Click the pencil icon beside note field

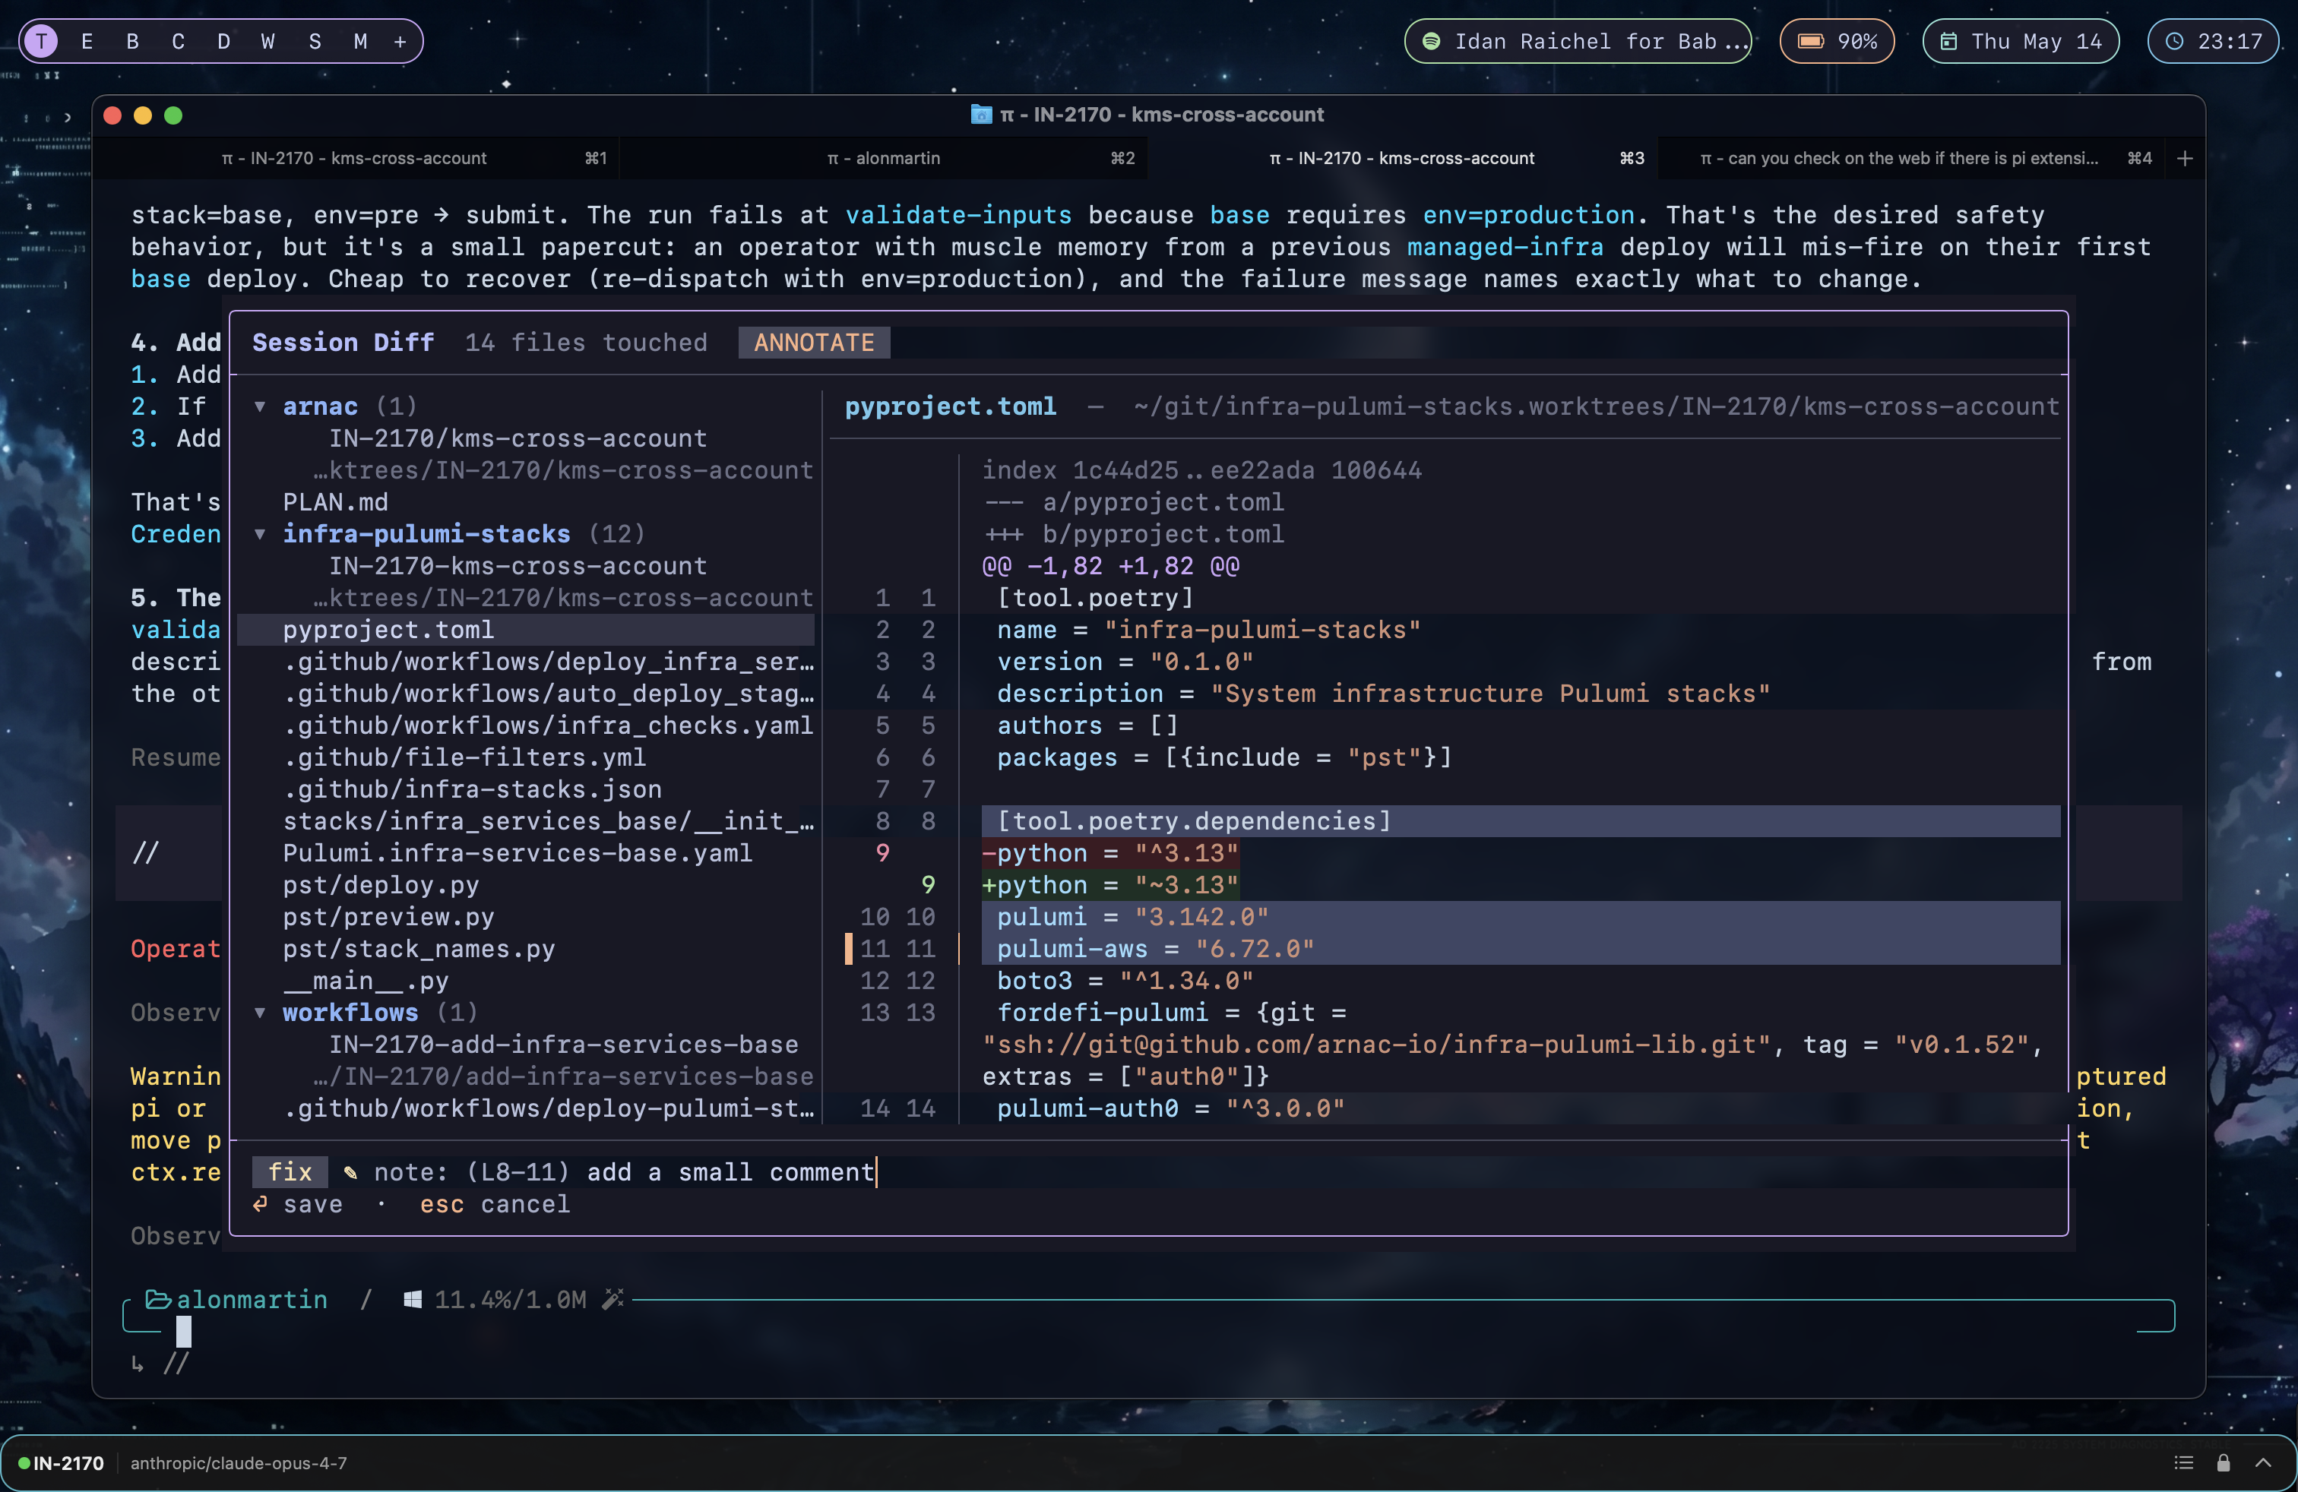pyautogui.click(x=350, y=1173)
